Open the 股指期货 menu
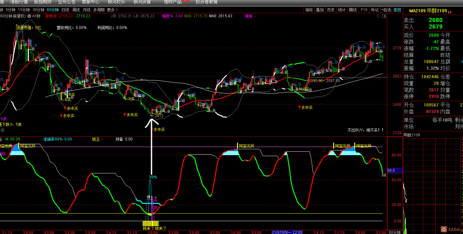The width and height of the screenshot is (463, 234). tap(43, 2)
